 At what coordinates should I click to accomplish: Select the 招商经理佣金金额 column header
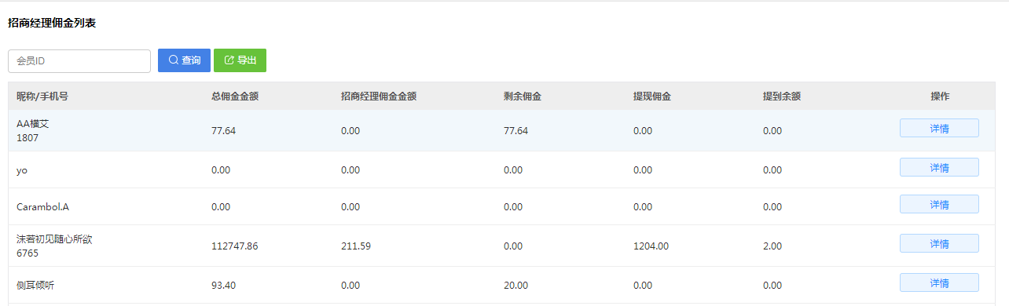pyautogui.click(x=379, y=97)
